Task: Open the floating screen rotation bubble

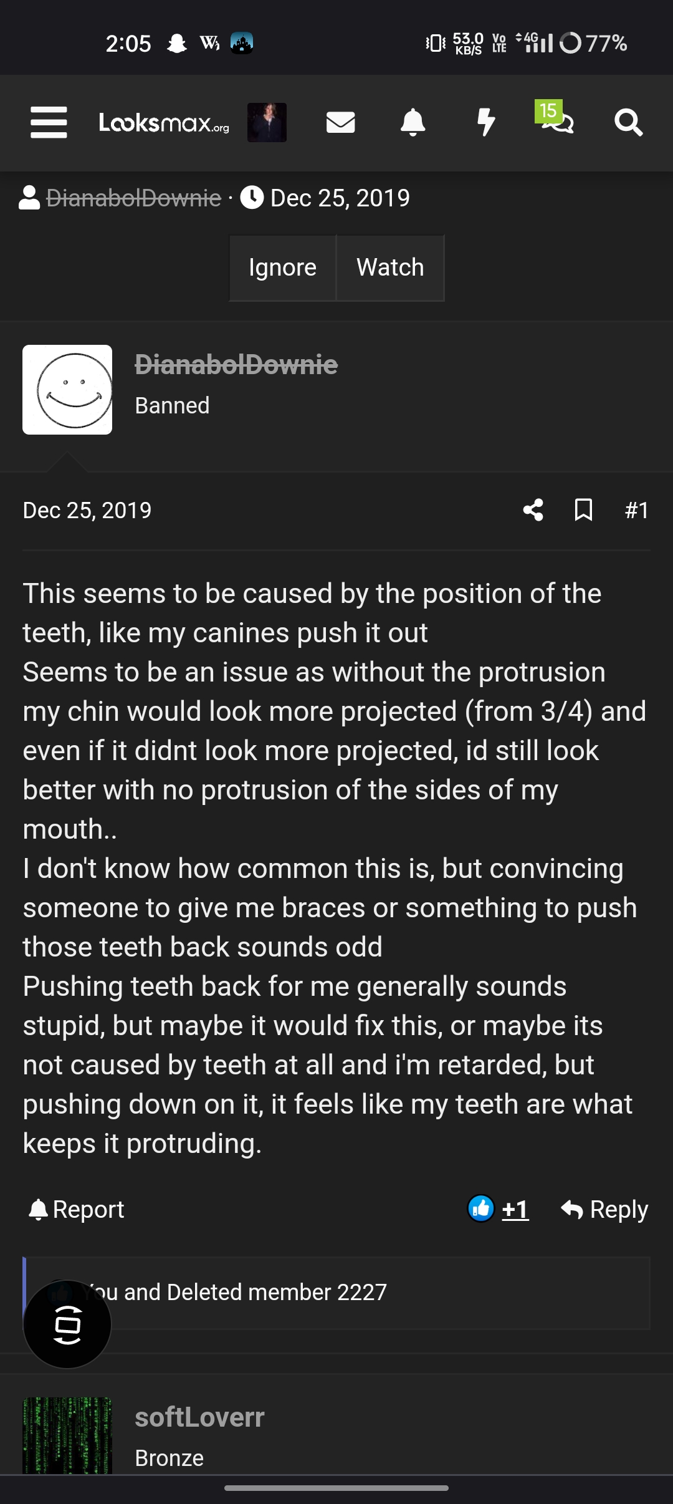Action: click(67, 1324)
